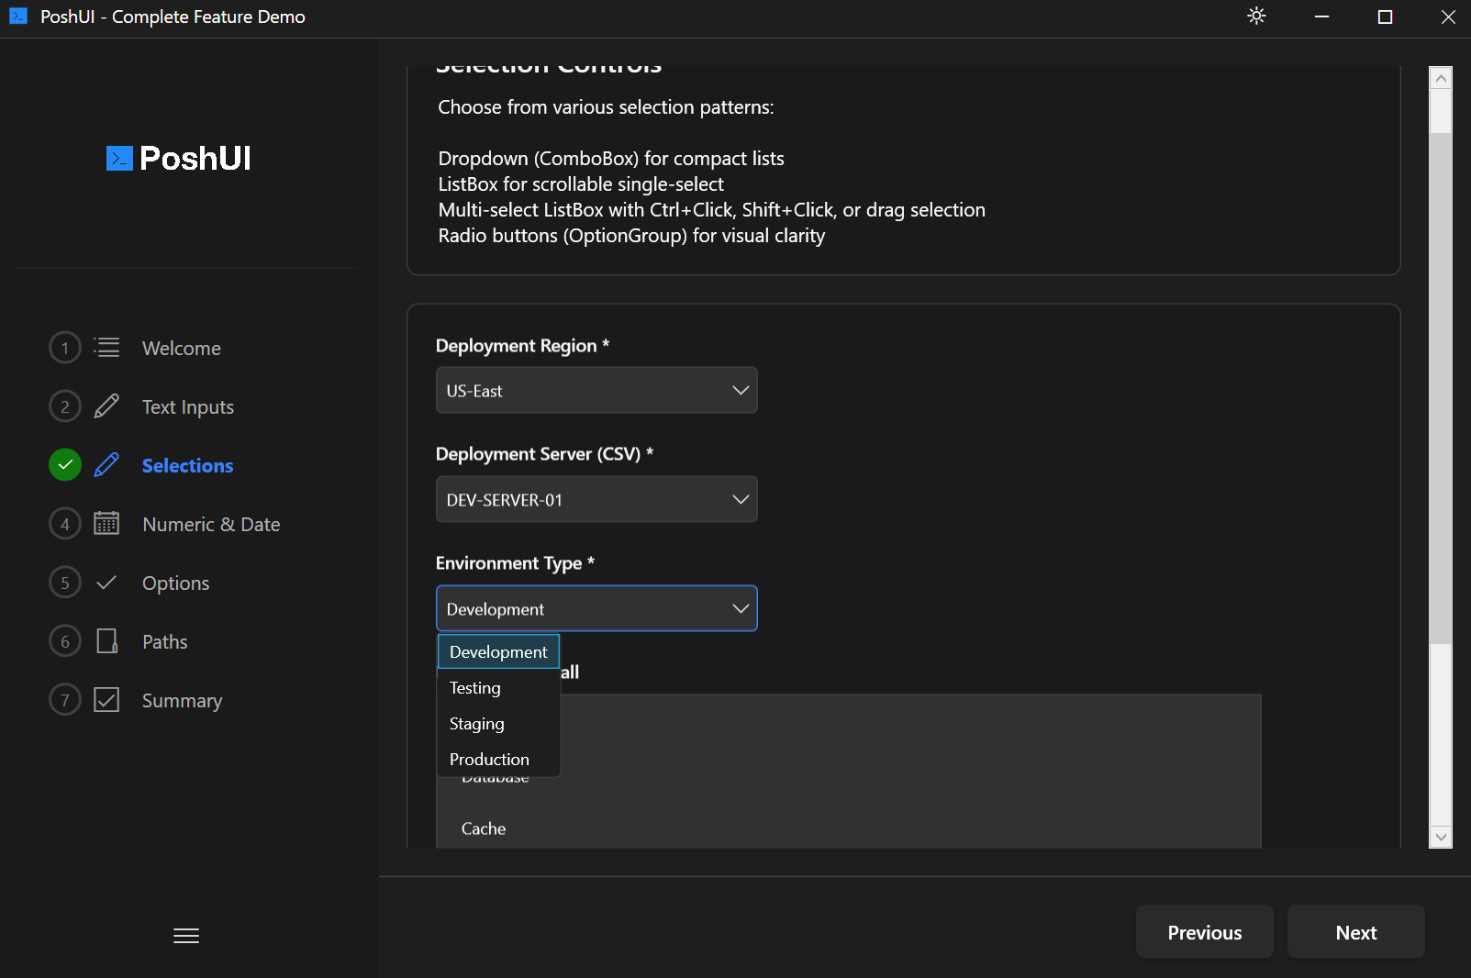Click the page icon beside Paths
1471x978 pixels.
[106, 640]
